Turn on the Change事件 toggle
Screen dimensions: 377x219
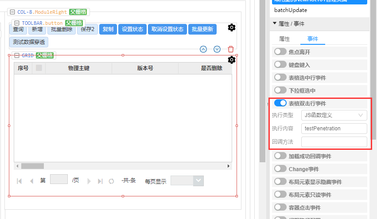point(280,169)
